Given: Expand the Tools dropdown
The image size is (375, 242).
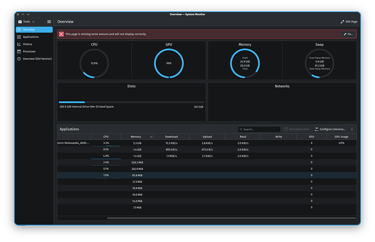Looking at the screenshot, I should point(26,21).
